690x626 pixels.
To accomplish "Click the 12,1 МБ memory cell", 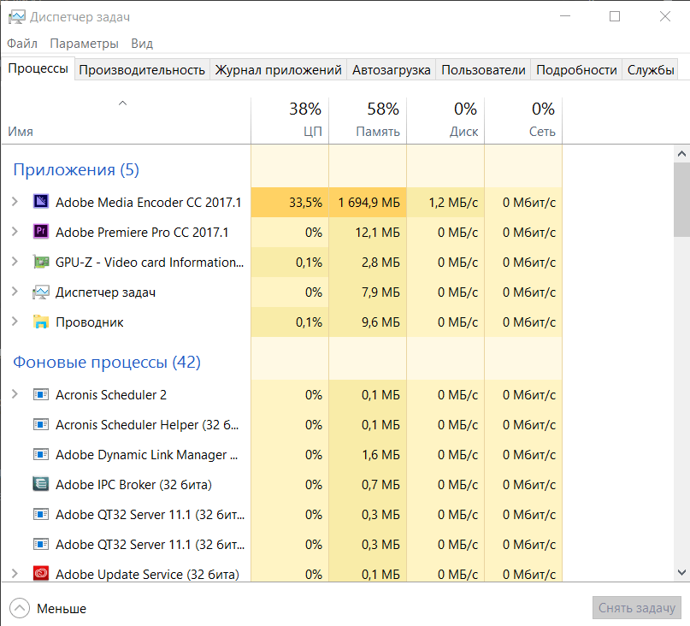I will (368, 232).
